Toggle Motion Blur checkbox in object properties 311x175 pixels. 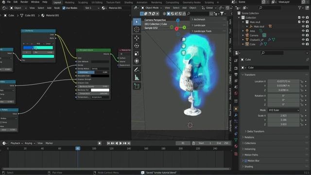[x=246, y=161]
